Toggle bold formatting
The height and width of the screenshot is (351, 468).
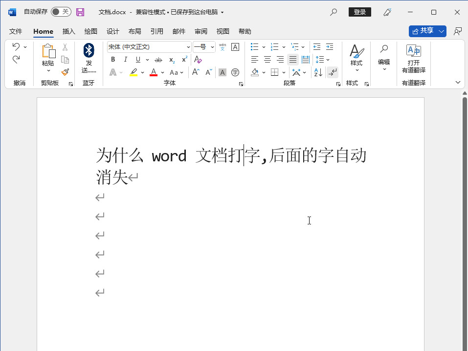pyautogui.click(x=113, y=60)
